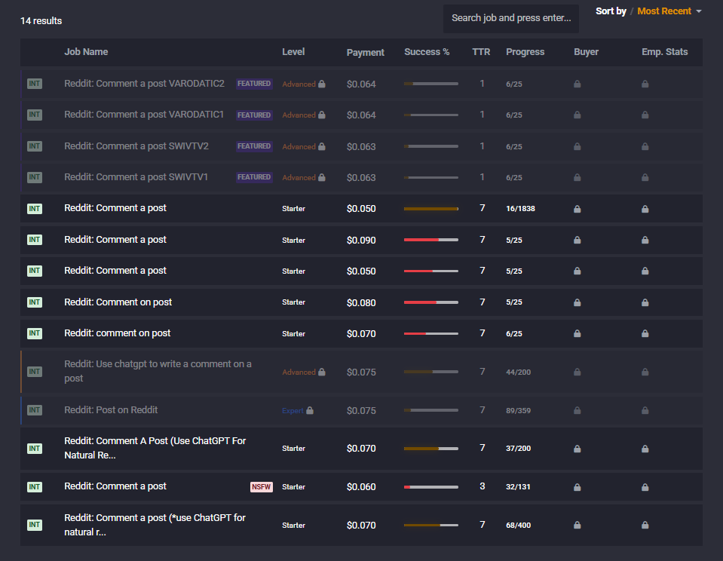The width and height of the screenshot is (723, 561).
Task: Click the Success % column header
Action: 427,52
